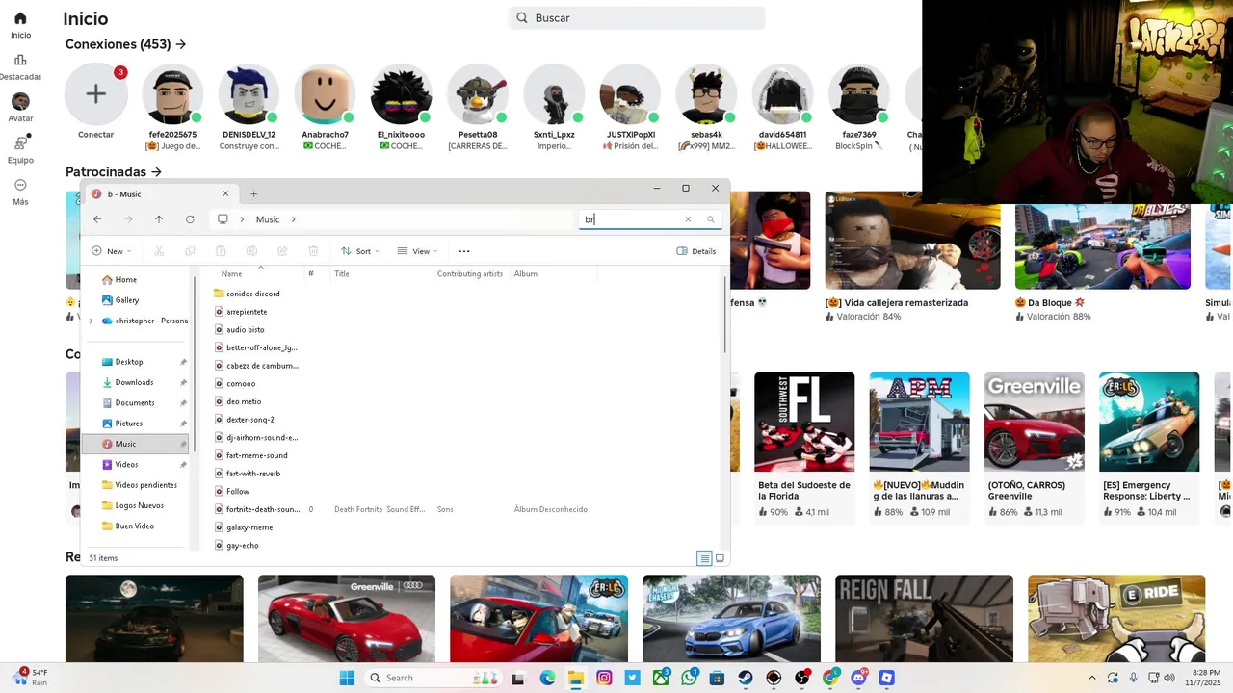Go up one folder level
This screenshot has height=693, width=1233.
tap(159, 219)
